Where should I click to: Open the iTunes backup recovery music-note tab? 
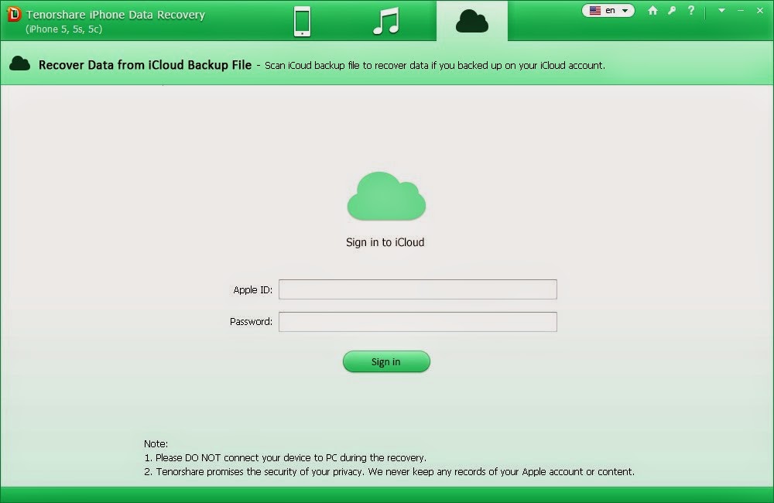coord(386,21)
